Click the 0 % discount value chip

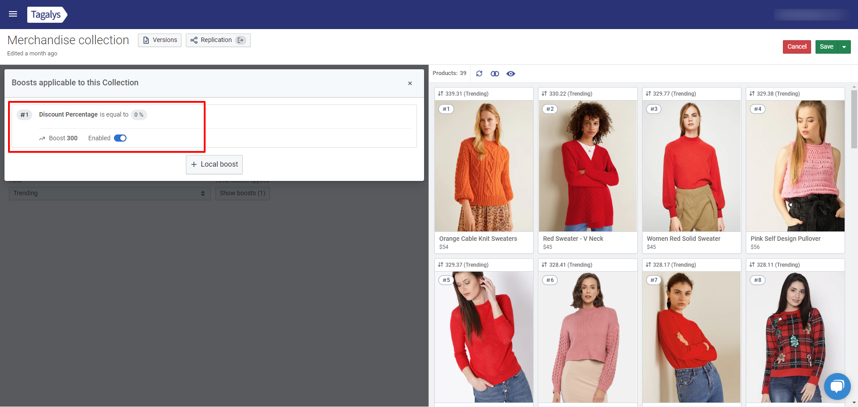click(x=139, y=115)
